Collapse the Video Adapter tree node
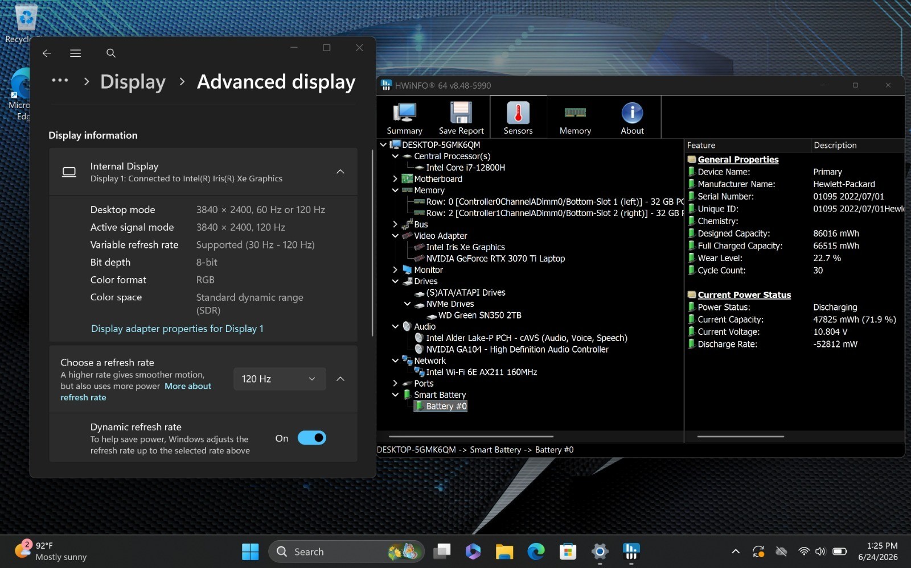 click(x=395, y=235)
